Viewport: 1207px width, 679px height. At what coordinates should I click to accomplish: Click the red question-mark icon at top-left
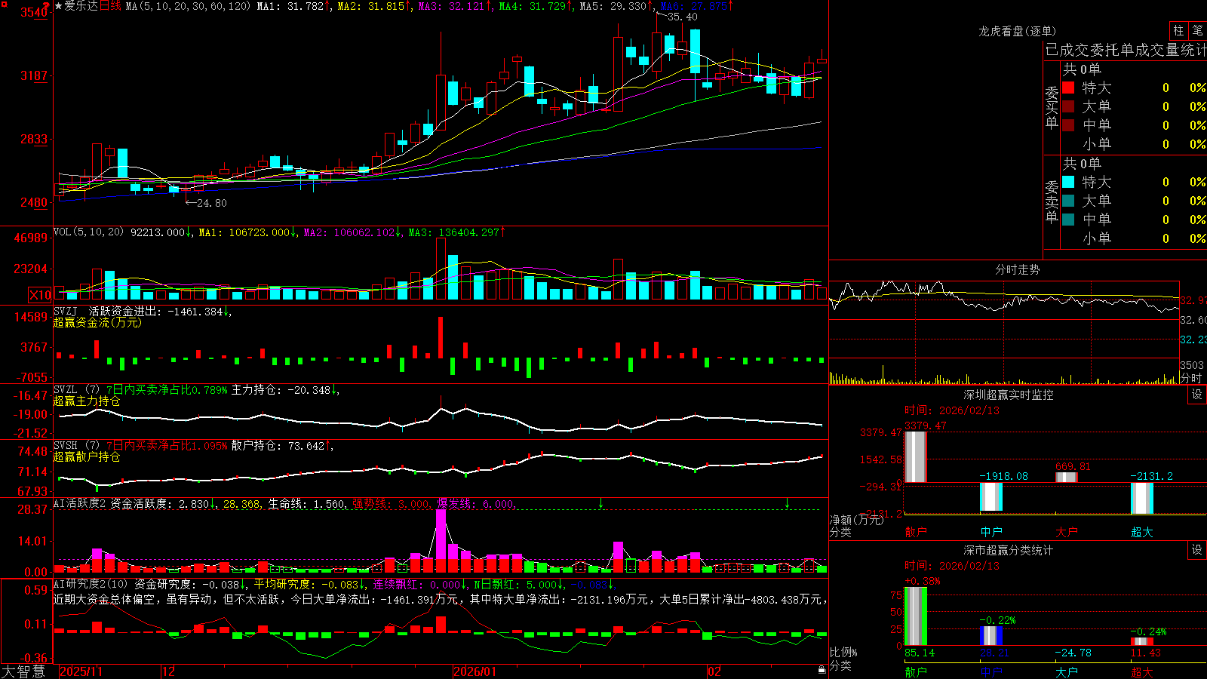[48, 7]
